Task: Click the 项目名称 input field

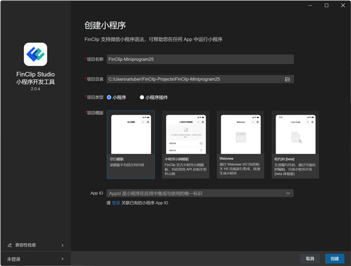Action: [200, 59]
